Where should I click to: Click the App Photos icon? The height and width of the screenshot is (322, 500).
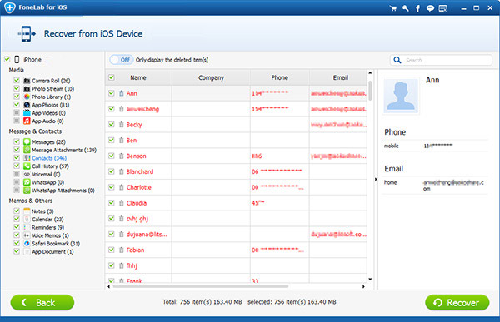click(x=27, y=105)
